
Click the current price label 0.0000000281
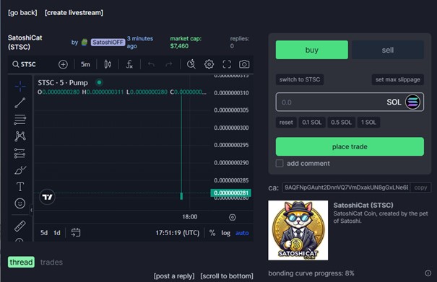230,193
